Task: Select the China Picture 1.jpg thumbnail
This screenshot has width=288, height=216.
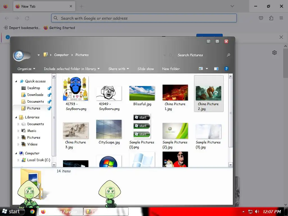Action: (x=175, y=93)
